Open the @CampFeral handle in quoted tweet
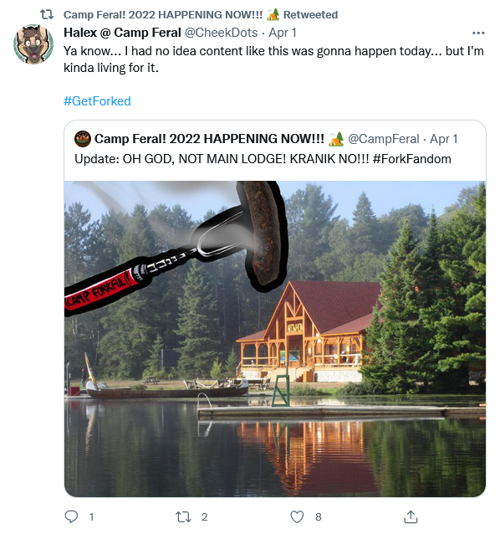Image resolution: width=500 pixels, height=534 pixels. [x=383, y=139]
